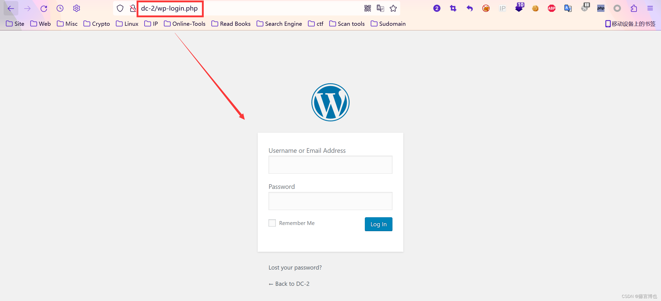Image resolution: width=661 pixels, height=301 pixels.
Task: Click the browser back navigation arrow
Action: [x=11, y=9]
